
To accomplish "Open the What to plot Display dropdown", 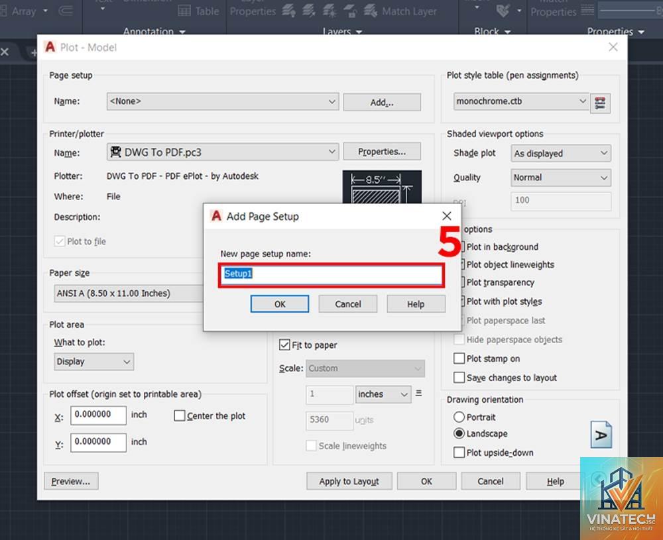I will point(94,362).
